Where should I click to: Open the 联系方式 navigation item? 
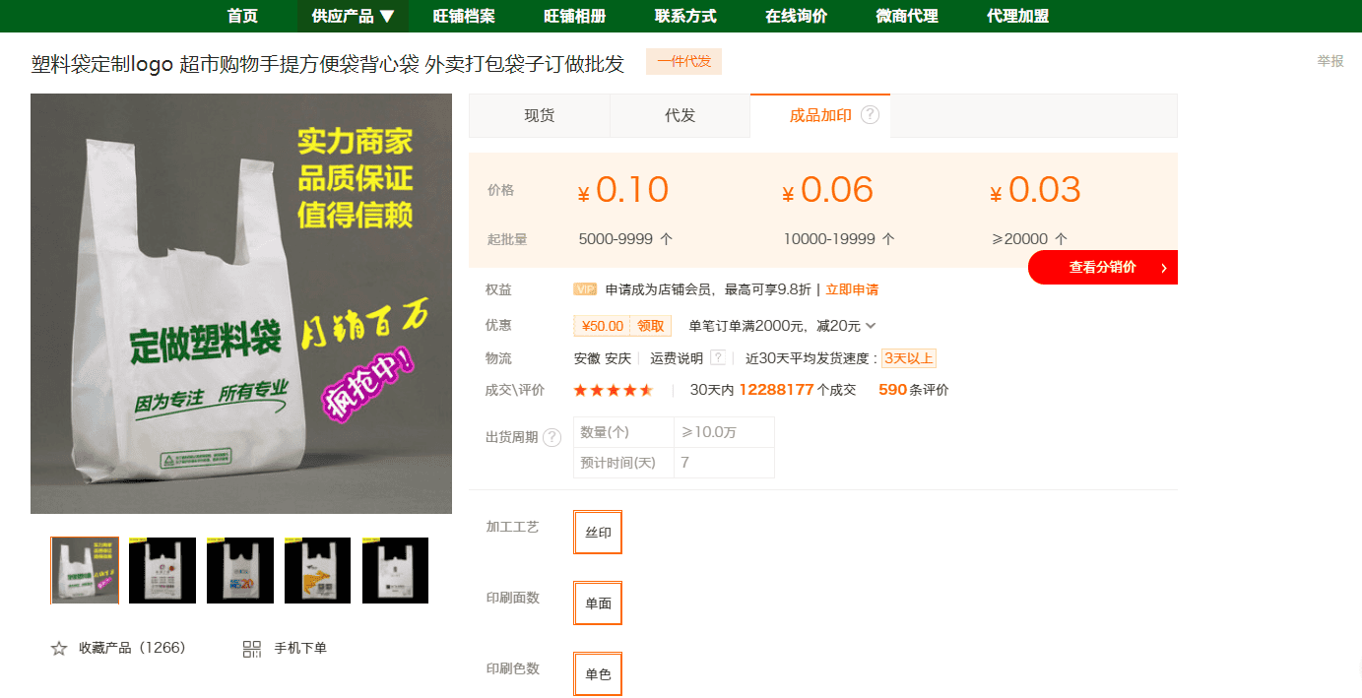(x=685, y=16)
